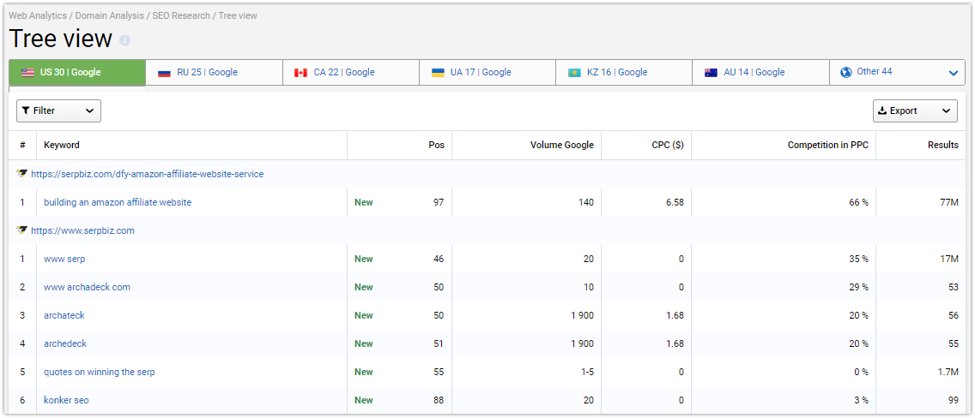Open keyword 'www serp'
The width and height of the screenshot is (975, 418).
64,259
